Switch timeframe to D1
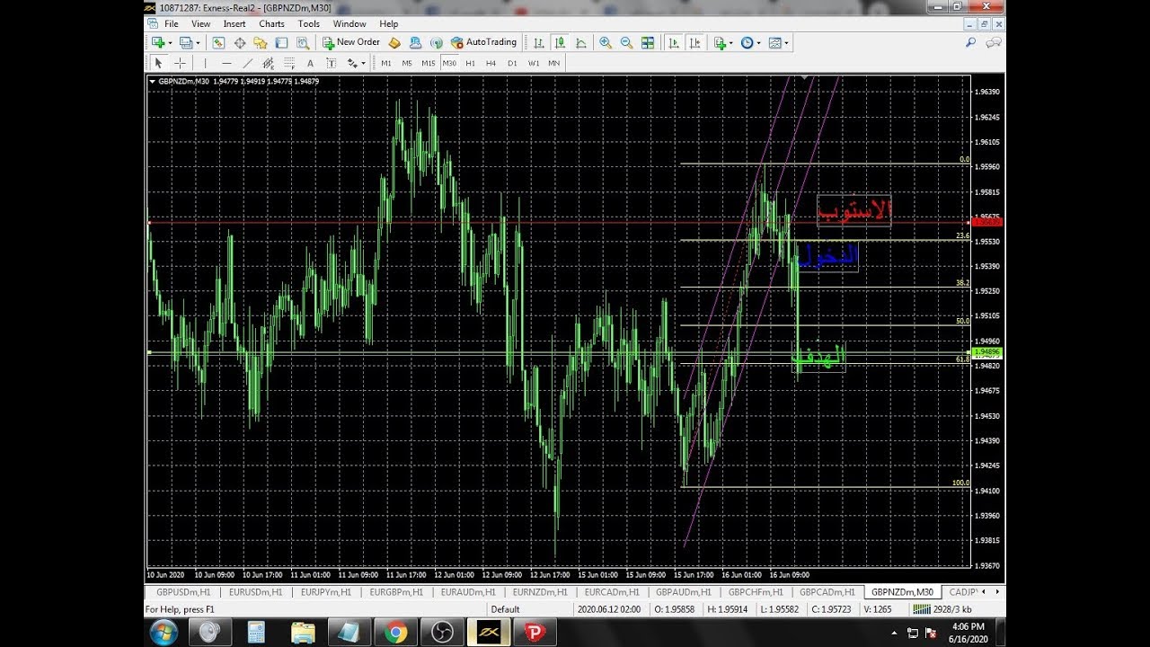 coord(512,63)
